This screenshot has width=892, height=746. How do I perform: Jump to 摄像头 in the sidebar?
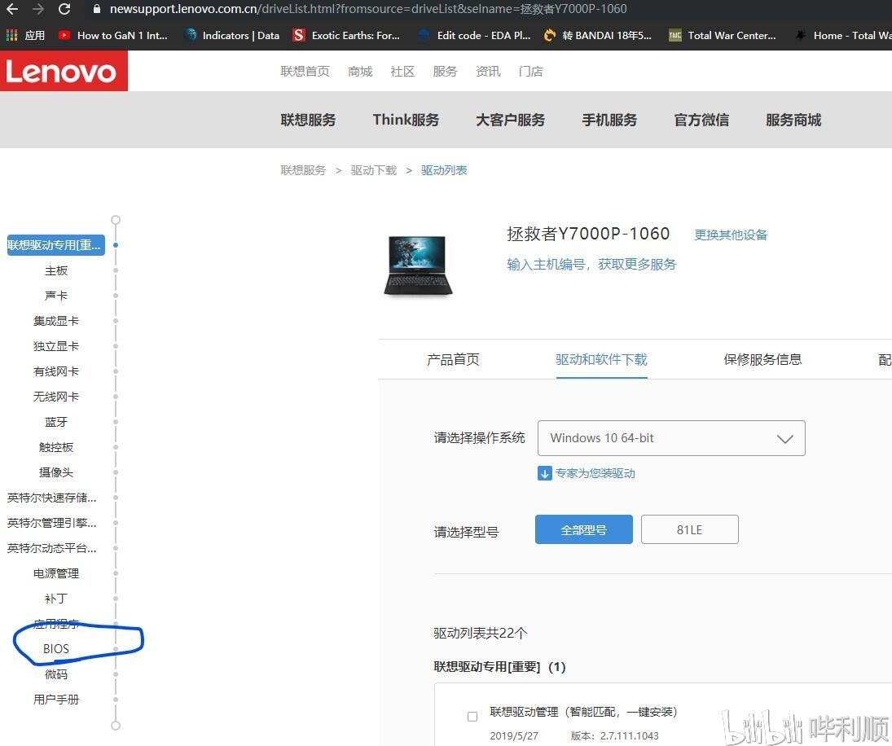coord(56,472)
